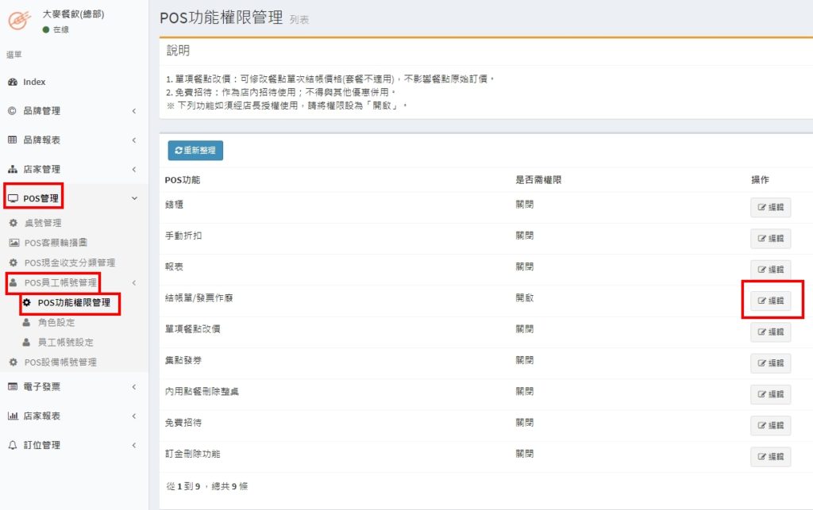Collapse the POS管理 menu section
Image resolution: width=813 pixels, height=510 pixels.
(x=134, y=198)
